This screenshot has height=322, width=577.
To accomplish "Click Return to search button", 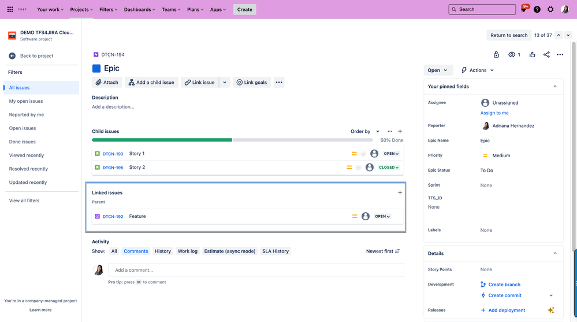I will click(509, 35).
